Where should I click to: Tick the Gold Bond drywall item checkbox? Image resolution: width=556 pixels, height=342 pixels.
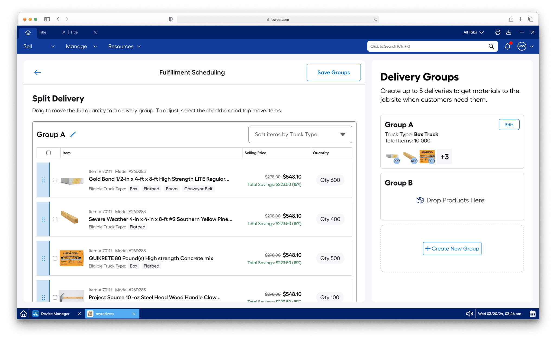(55, 180)
